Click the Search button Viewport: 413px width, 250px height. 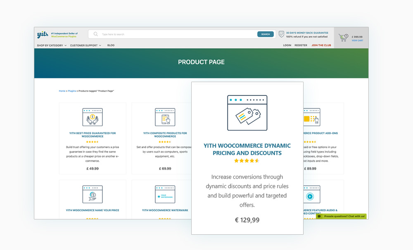click(x=266, y=34)
